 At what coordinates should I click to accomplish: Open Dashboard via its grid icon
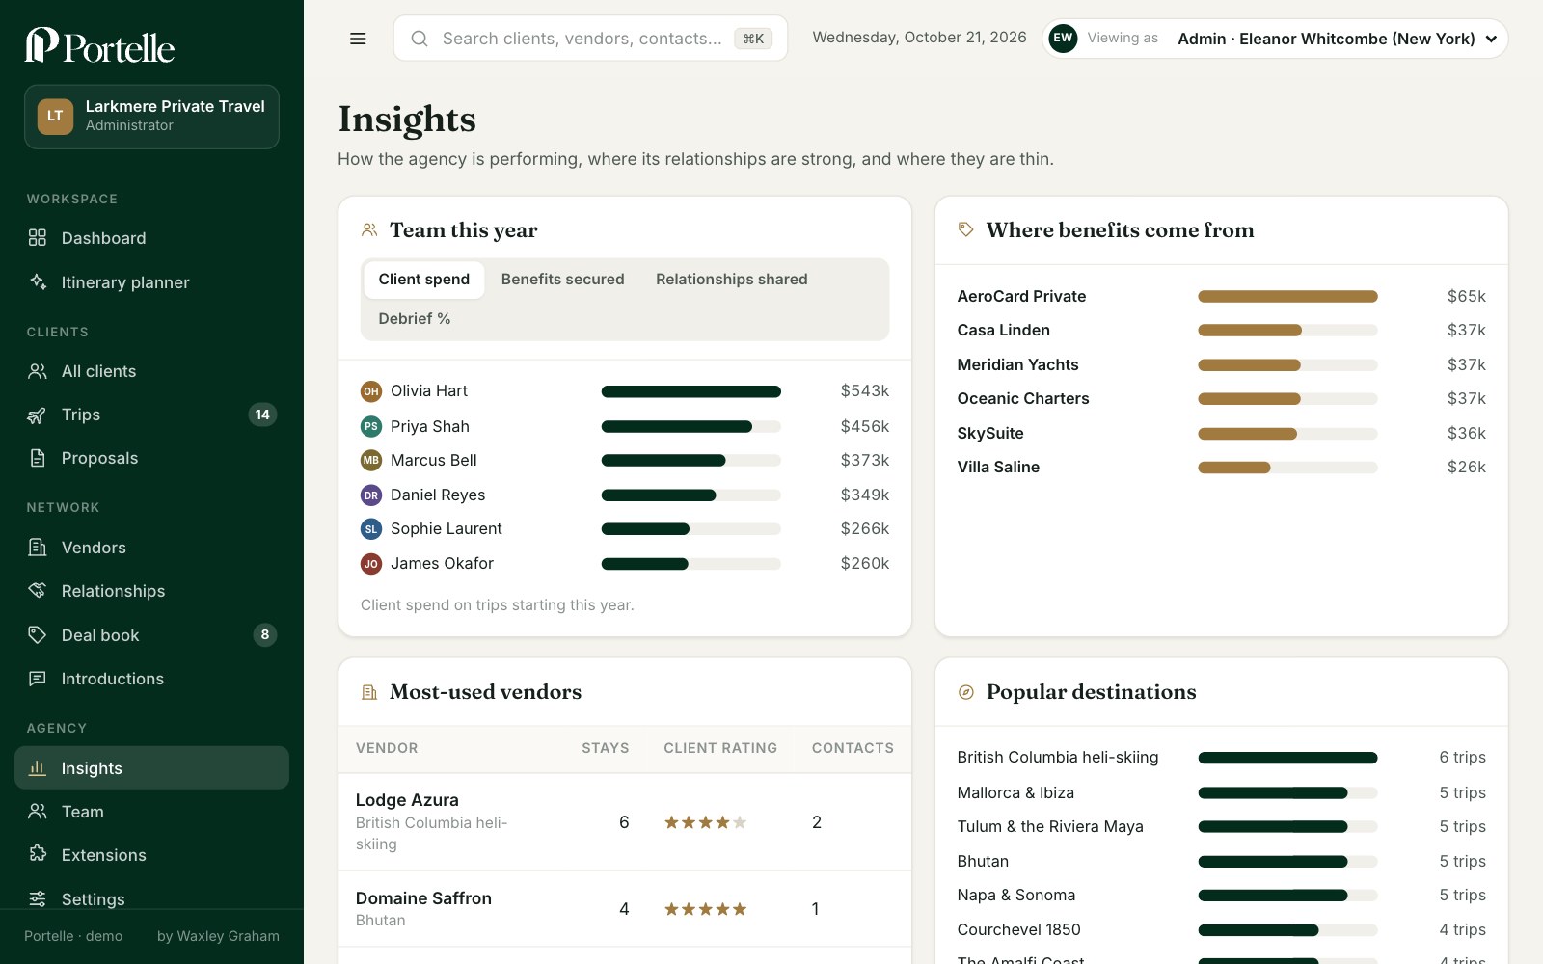[38, 238]
